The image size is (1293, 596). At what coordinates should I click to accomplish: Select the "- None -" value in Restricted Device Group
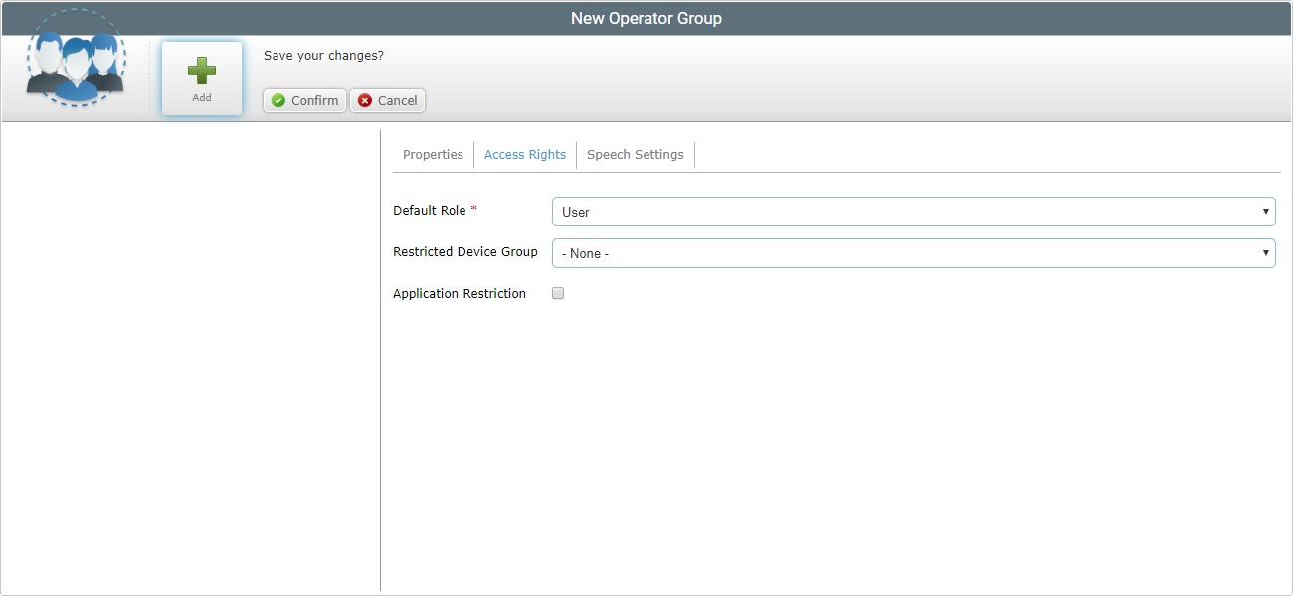(585, 253)
